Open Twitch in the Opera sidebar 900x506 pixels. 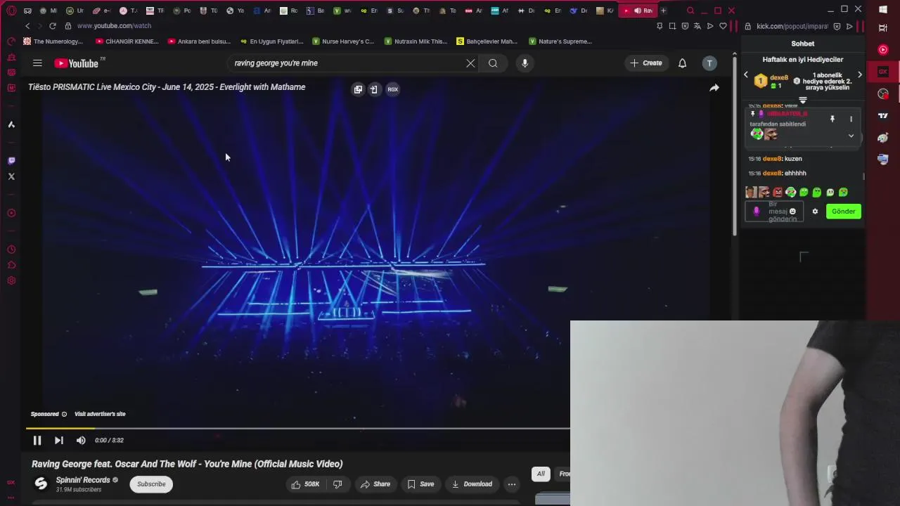pos(11,161)
